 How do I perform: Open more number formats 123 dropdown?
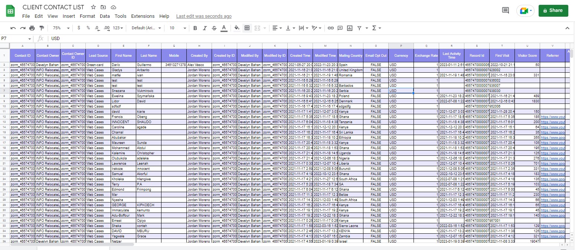tap(118, 28)
